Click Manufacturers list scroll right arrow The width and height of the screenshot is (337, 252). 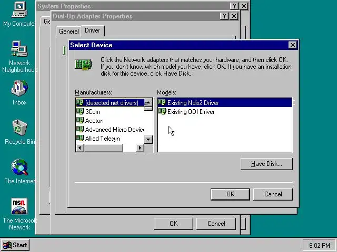[x=140, y=148]
